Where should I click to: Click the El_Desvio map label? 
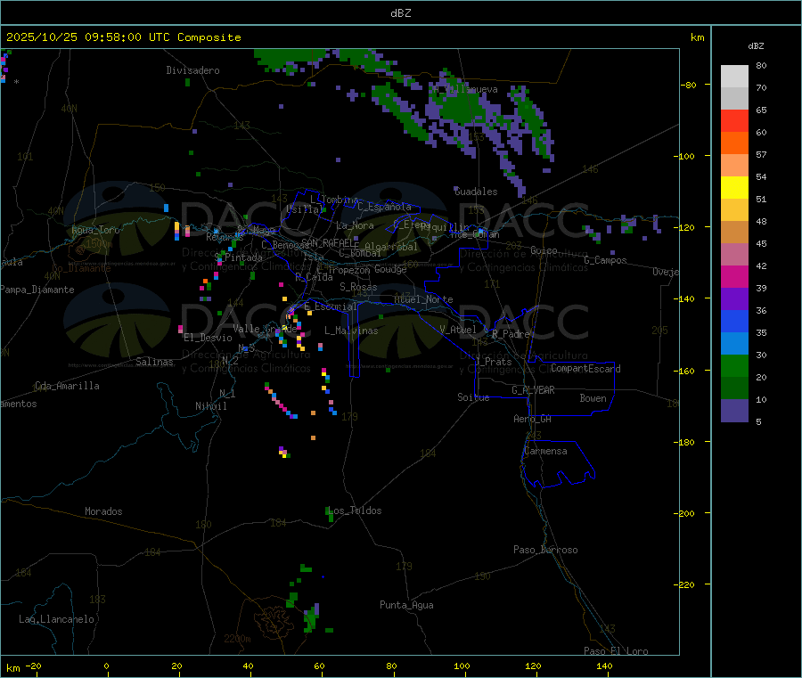208,338
